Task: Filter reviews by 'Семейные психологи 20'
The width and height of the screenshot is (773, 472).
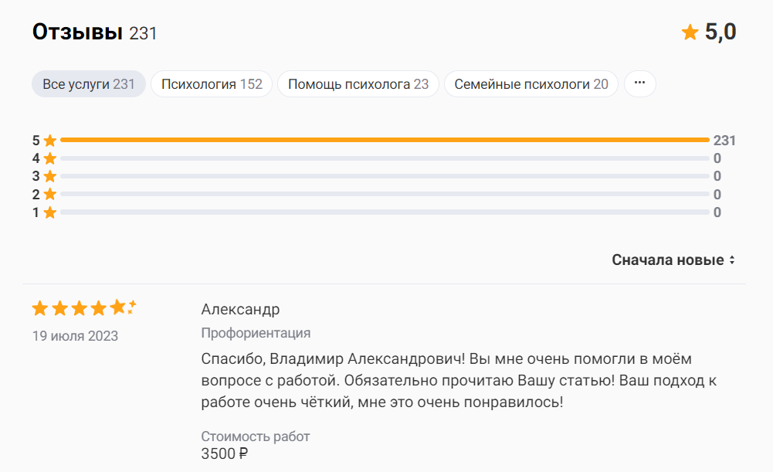Action: tap(531, 84)
